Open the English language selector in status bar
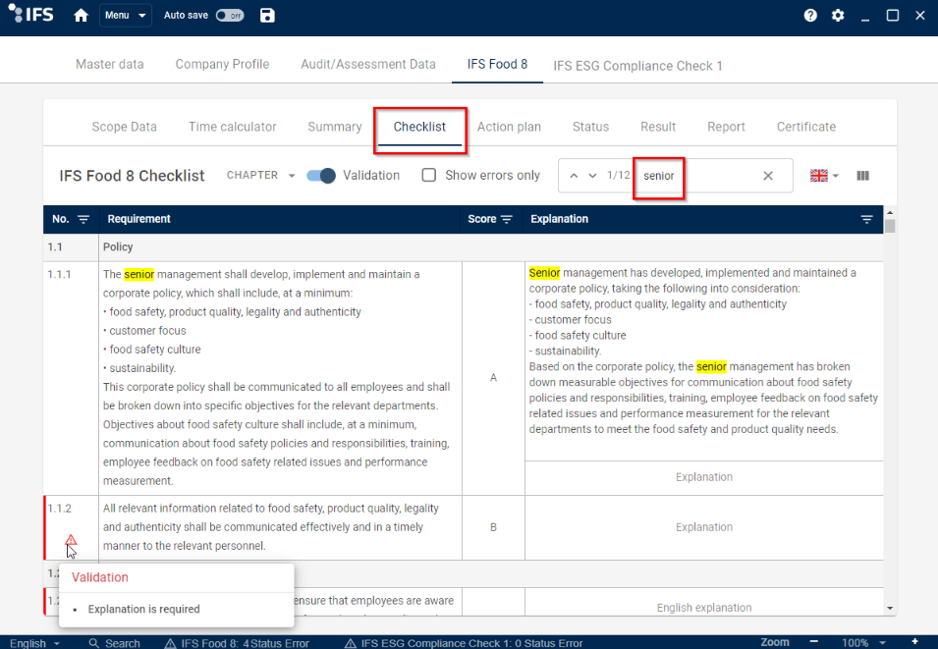 [34, 643]
